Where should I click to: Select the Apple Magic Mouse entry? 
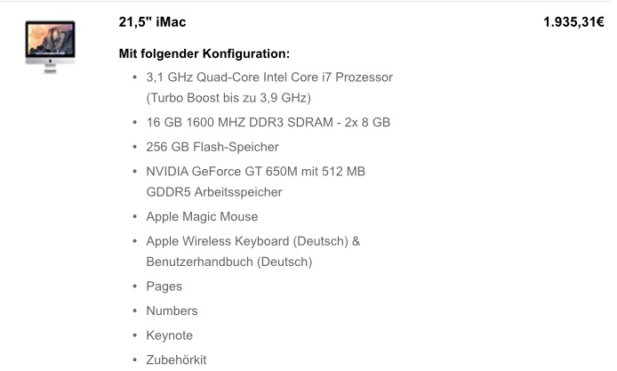(x=202, y=216)
